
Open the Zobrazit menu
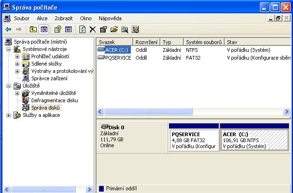point(63,18)
